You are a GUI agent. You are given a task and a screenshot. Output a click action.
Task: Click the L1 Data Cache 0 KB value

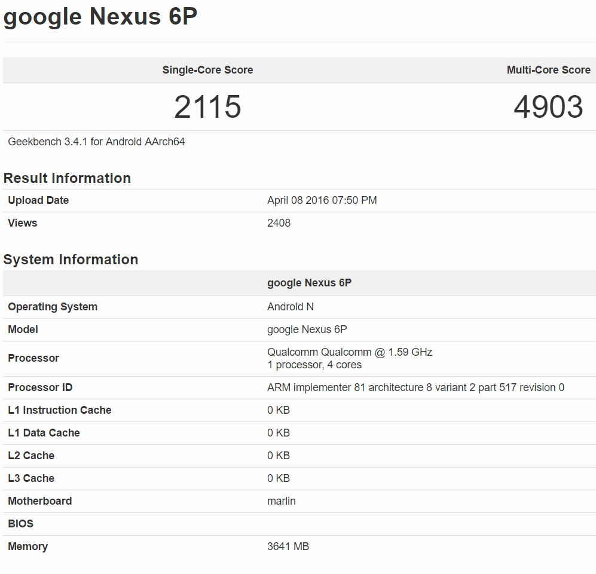(x=279, y=433)
